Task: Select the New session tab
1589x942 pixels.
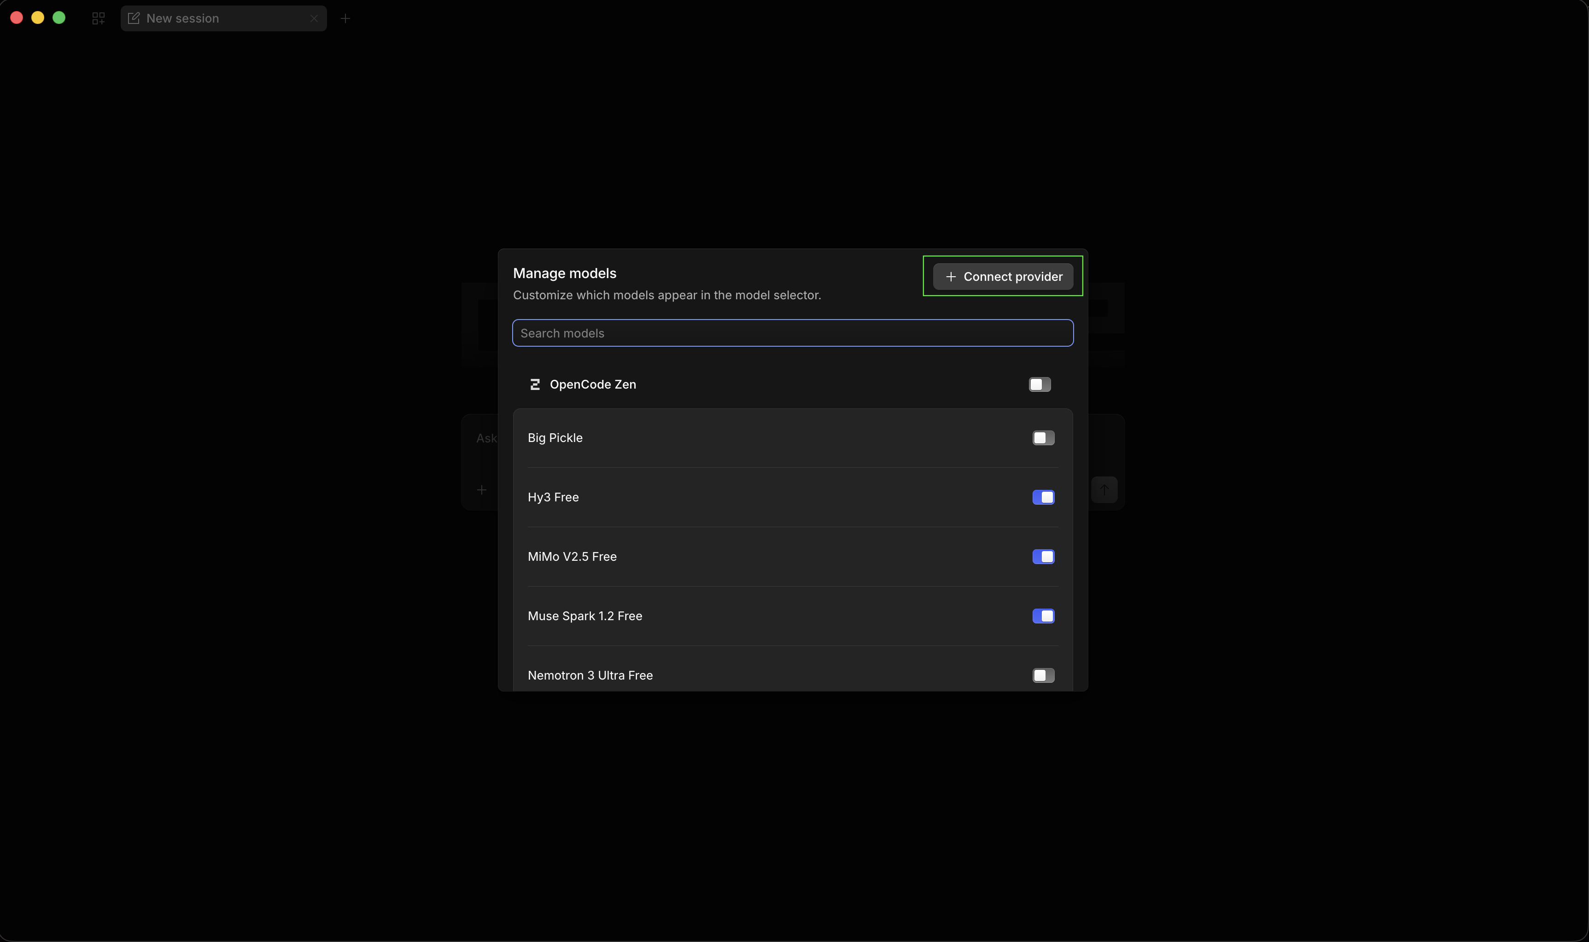Action: [223, 18]
